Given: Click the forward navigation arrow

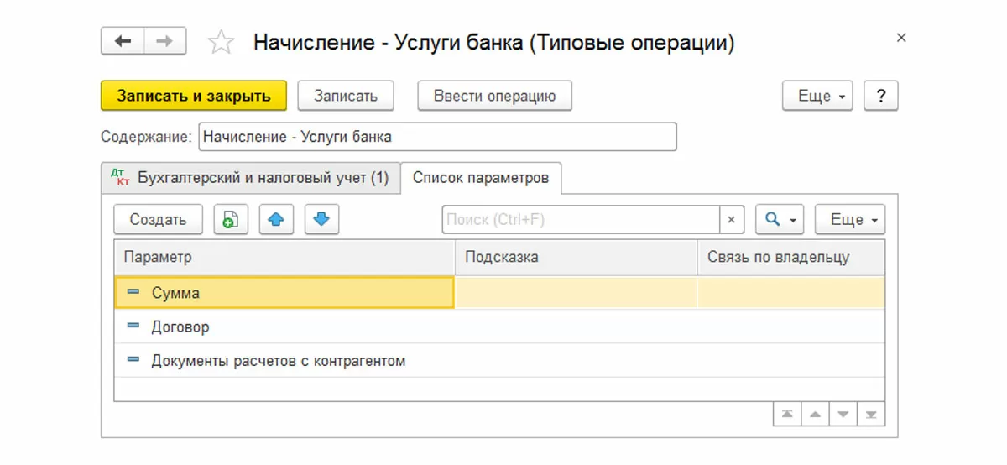Looking at the screenshot, I should click(165, 41).
